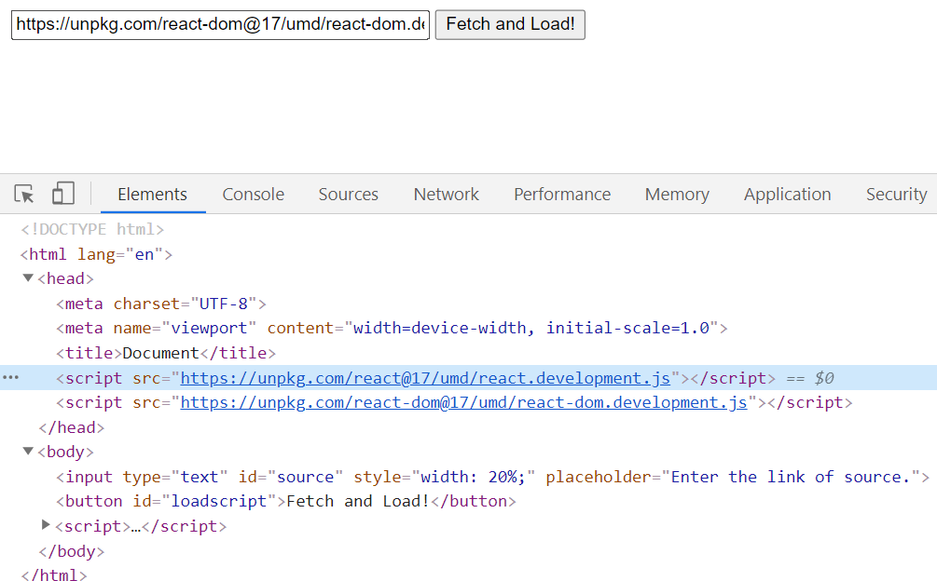Select the title Document element row
Screen dimensions: 937x581
pos(166,353)
